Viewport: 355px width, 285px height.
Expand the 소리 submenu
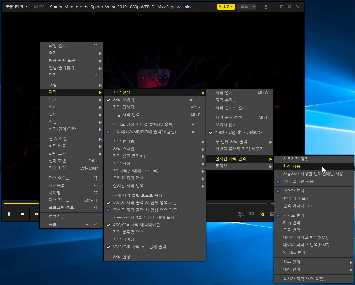pos(71,107)
